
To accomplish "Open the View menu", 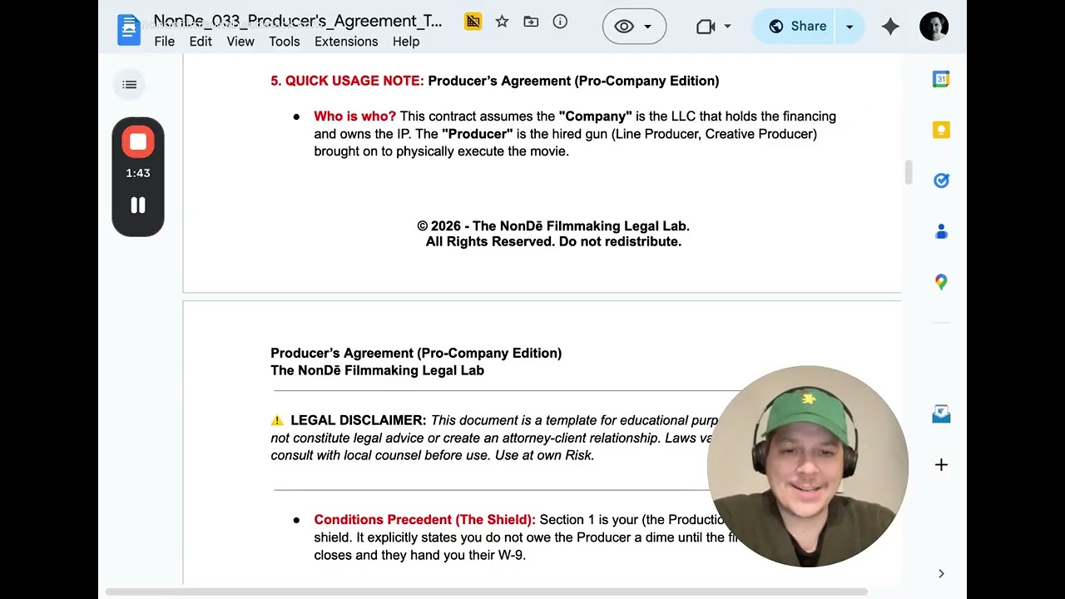I will tap(240, 42).
